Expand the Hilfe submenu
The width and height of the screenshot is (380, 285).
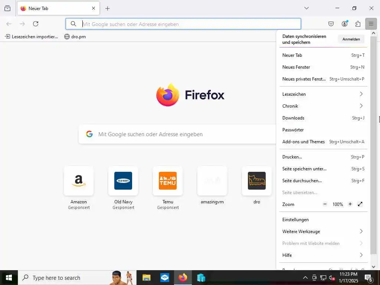point(323,255)
